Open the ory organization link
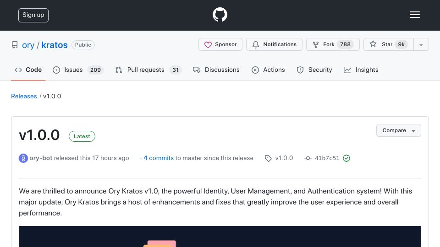This screenshot has width=440, height=247. 28,45
